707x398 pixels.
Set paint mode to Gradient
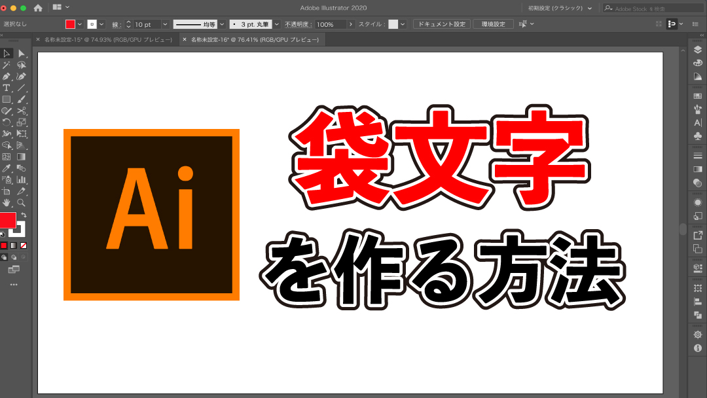[x=14, y=245]
